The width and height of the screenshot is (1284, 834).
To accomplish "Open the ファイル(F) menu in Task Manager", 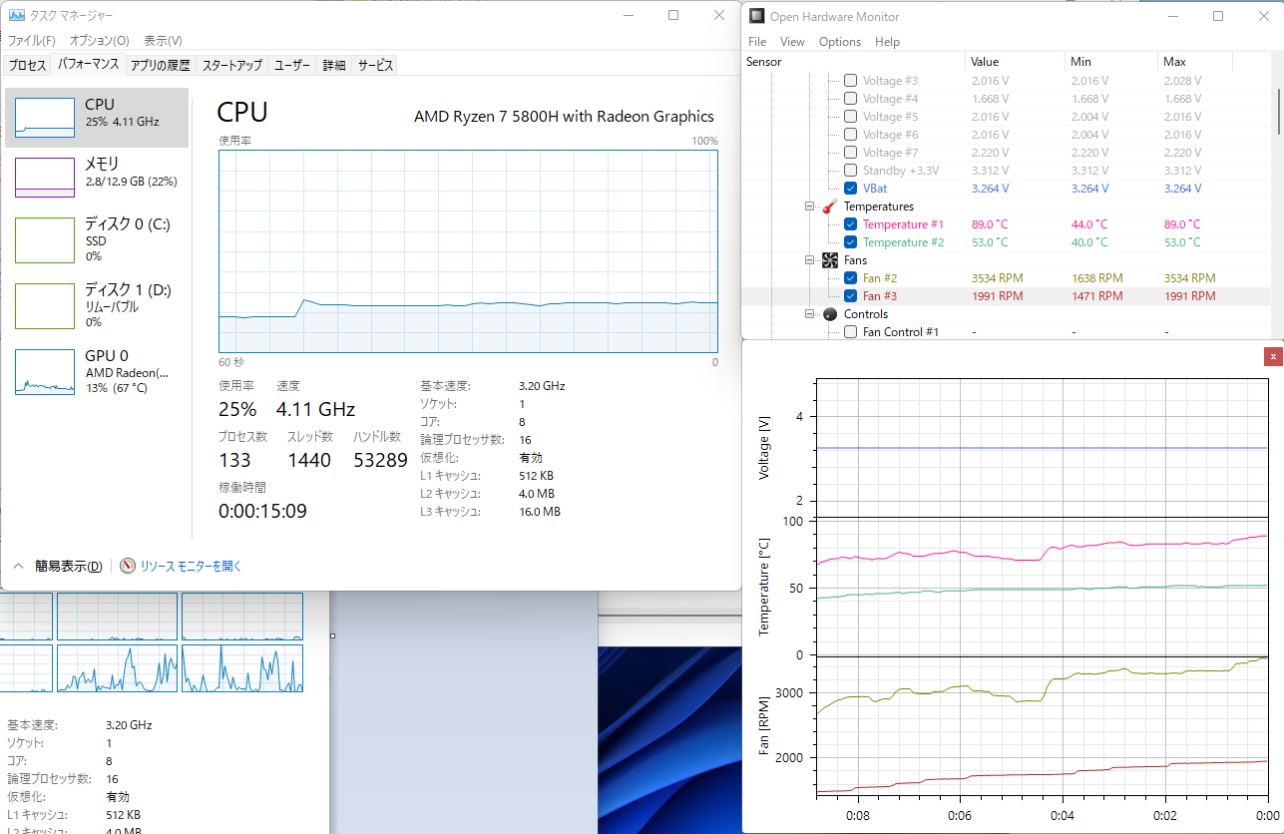I will (x=32, y=41).
